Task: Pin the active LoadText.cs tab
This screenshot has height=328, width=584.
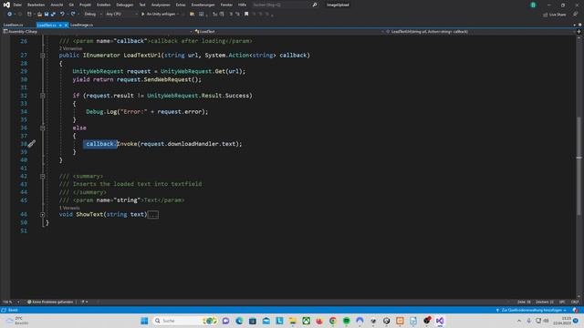Action: 60,25
